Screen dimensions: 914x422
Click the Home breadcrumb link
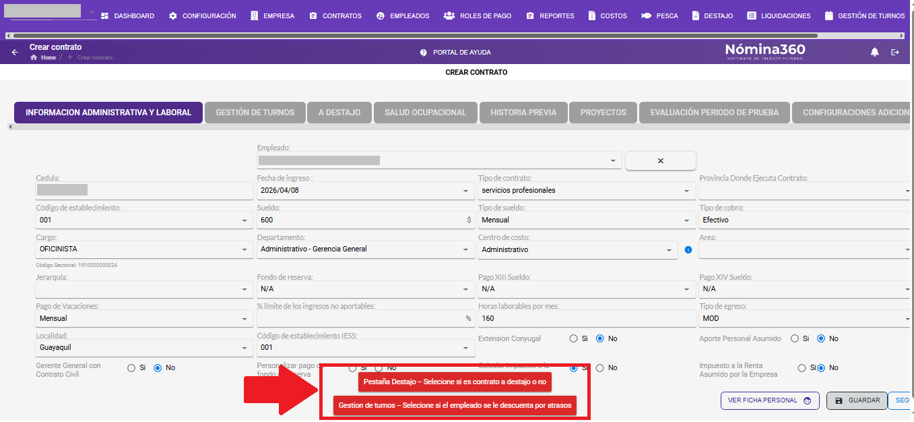tap(48, 58)
